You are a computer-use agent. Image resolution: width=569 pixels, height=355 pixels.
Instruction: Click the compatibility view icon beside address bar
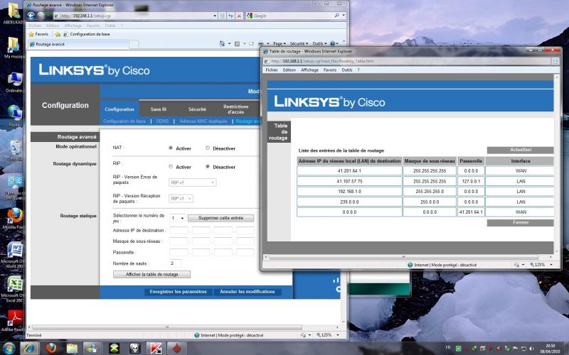tap(223, 16)
